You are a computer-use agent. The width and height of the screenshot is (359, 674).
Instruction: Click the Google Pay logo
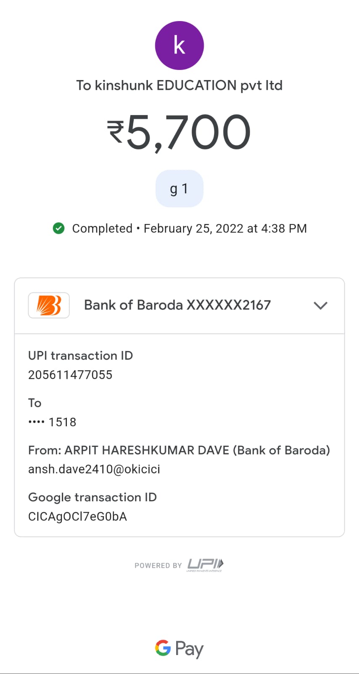(179, 648)
